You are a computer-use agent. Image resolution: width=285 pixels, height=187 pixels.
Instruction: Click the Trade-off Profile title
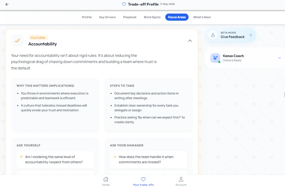click(143, 4)
